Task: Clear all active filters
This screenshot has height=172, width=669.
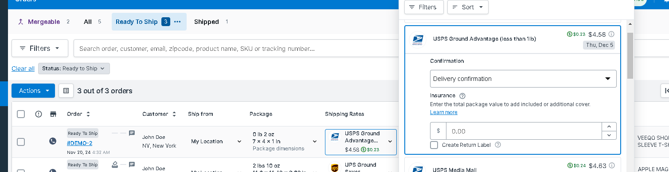Action: click(23, 69)
